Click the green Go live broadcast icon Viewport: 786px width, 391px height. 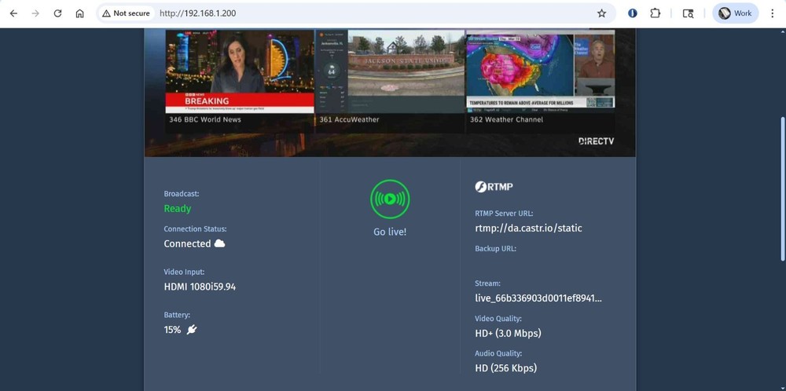(x=390, y=199)
